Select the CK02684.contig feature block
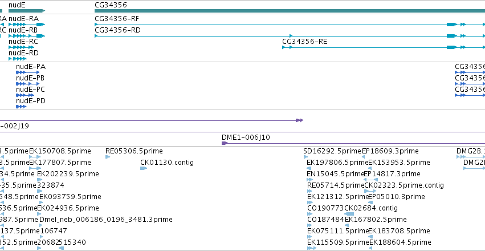Image resolution: width=485 pixels, height=251 pixels. (x=349, y=214)
